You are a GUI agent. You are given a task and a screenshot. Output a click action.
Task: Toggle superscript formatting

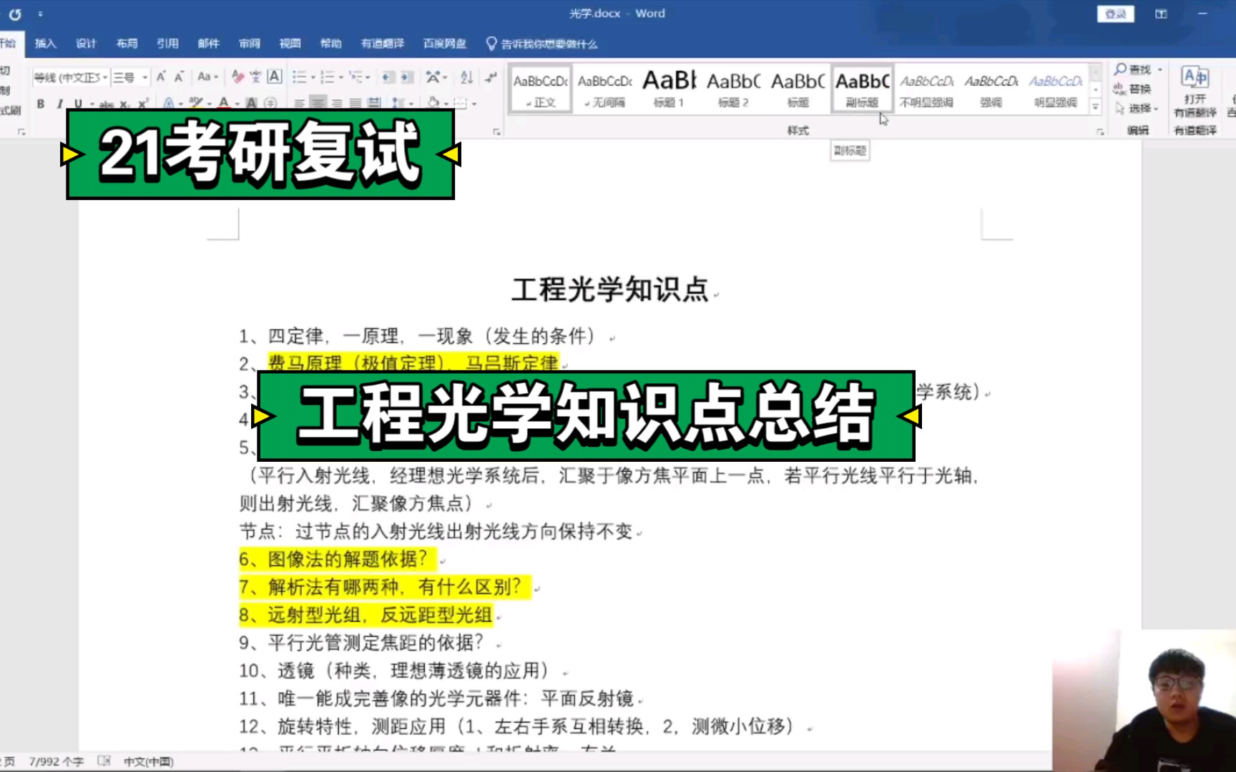coord(143,104)
